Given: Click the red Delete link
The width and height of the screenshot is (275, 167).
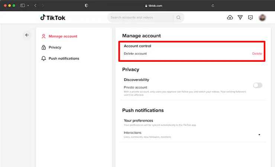Looking at the screenshot, I should (x=257, y=54).
